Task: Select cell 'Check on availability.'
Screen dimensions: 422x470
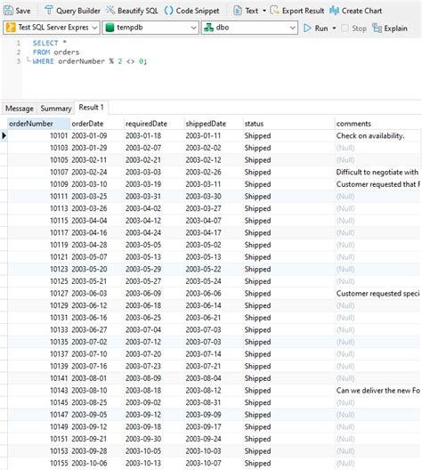Action: 378,135
